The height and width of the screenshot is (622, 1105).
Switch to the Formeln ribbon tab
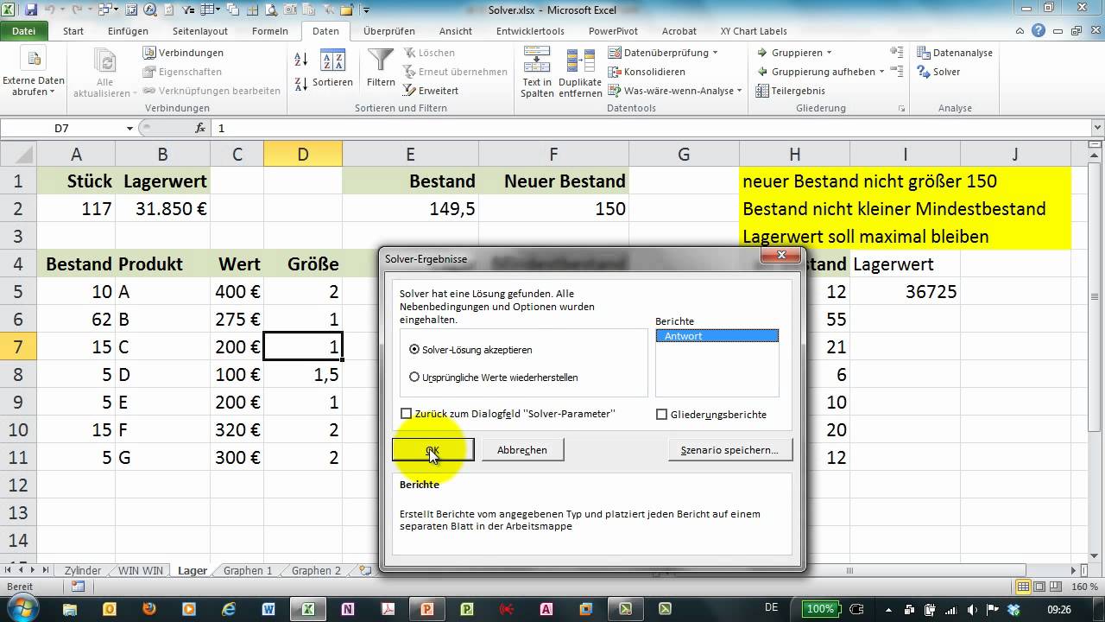coord(270,31)
